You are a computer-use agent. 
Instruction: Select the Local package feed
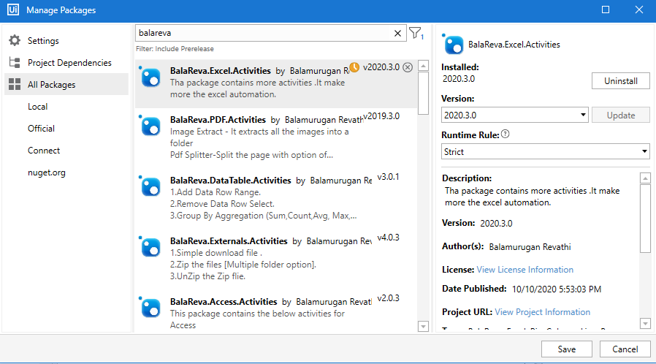38,107
